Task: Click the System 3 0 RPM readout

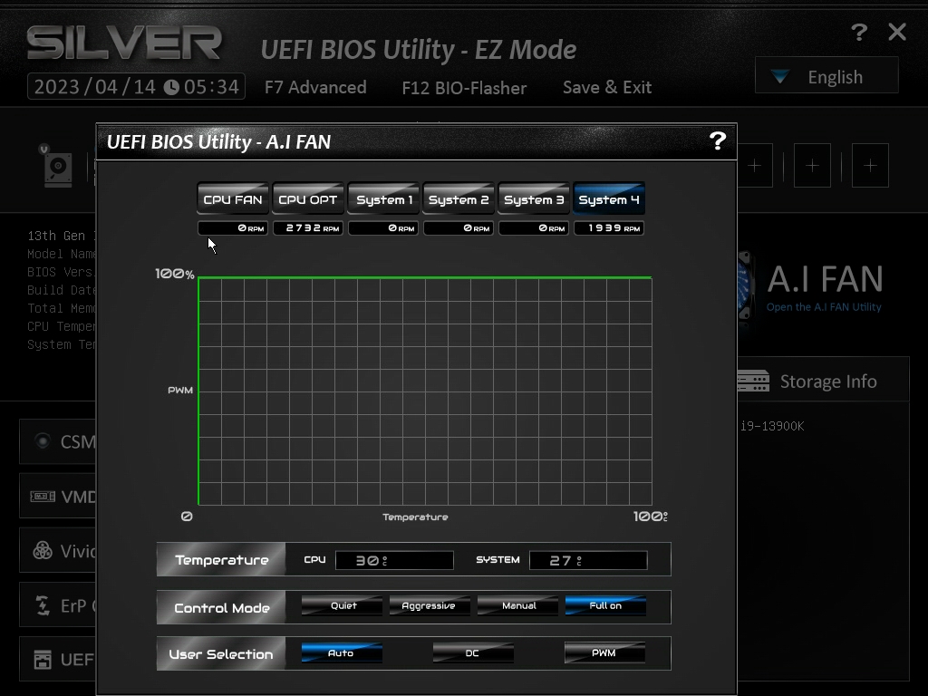Action: pos(534,227)
